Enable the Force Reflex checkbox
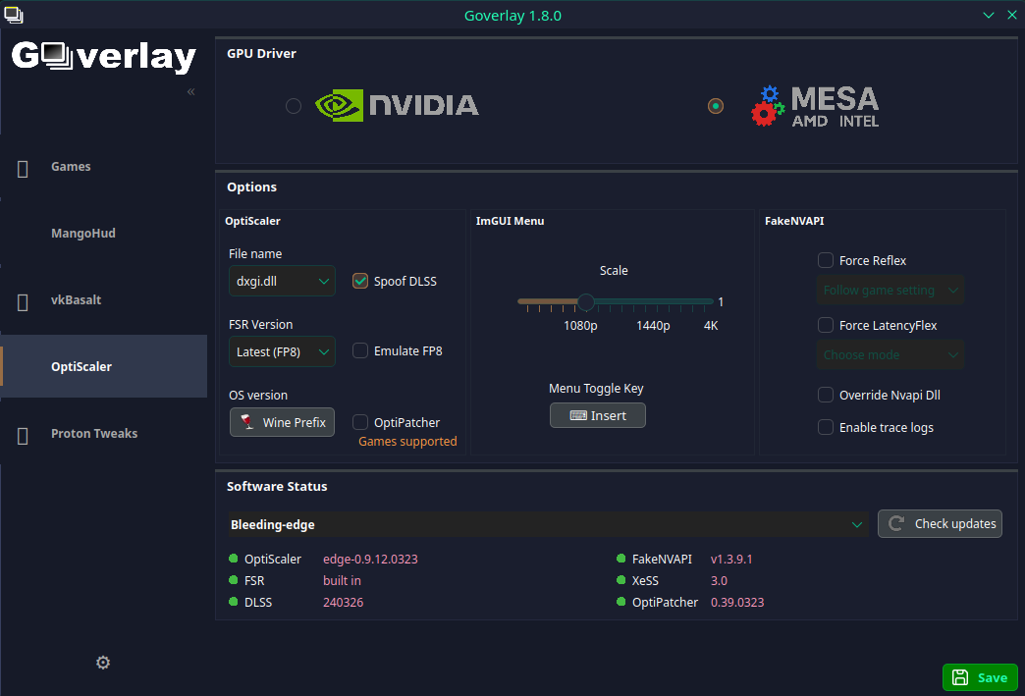The width and height of the screenshot is (1025, 696). tap(826, 260)
